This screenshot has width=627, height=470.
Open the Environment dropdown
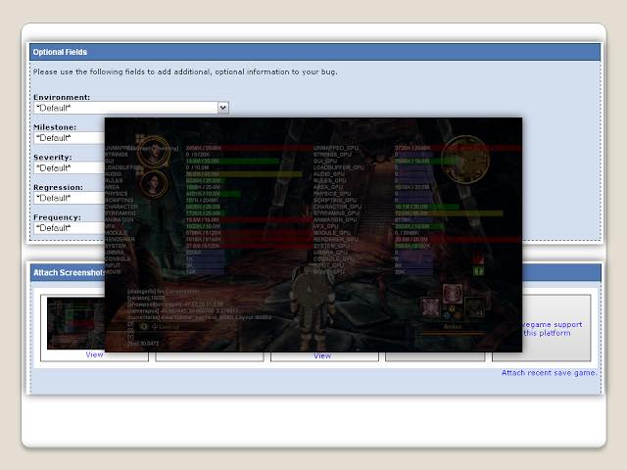(x=222, y=108)
